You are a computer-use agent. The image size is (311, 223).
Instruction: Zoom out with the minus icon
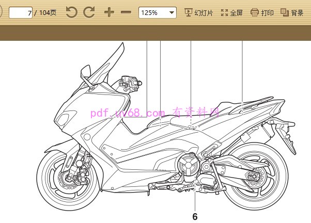pos(126,12)
